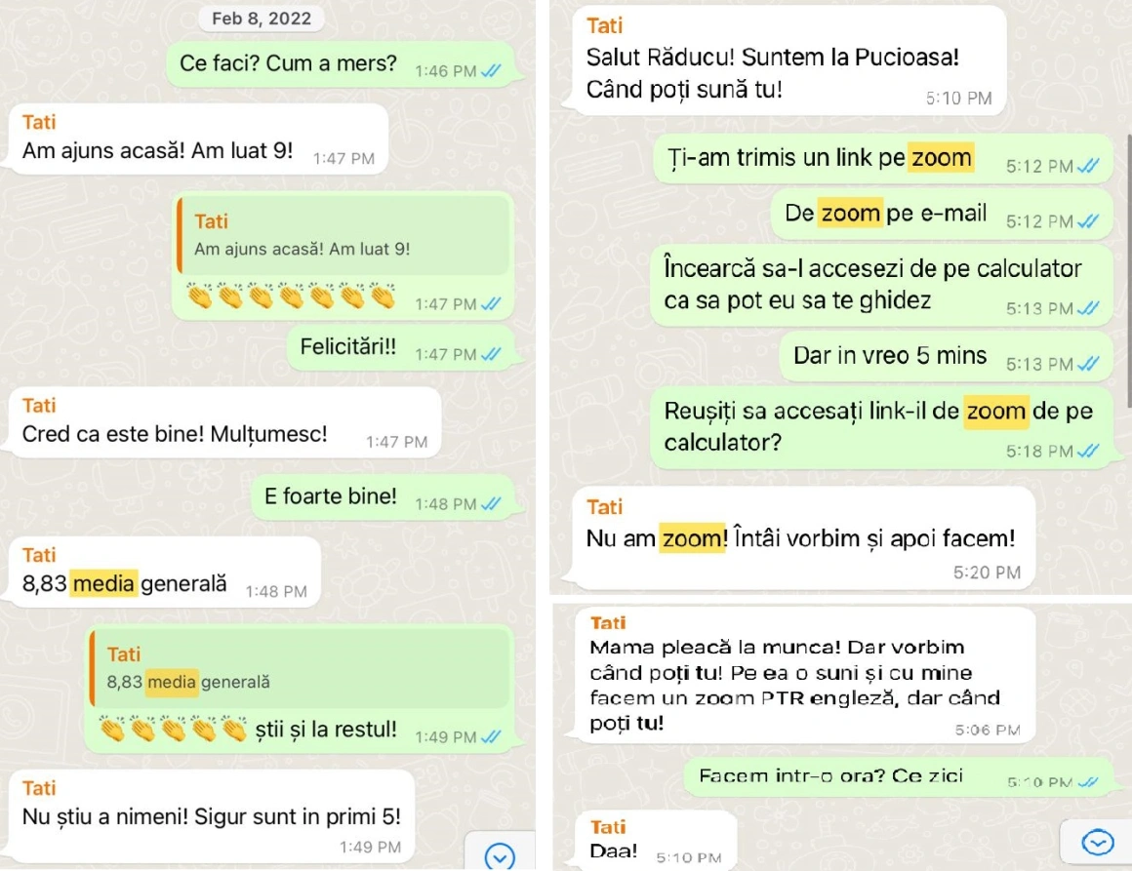Tap the scroll-to-bottom chevron in right chat
Screen dimensions: 1132x871
[1097, 842]
